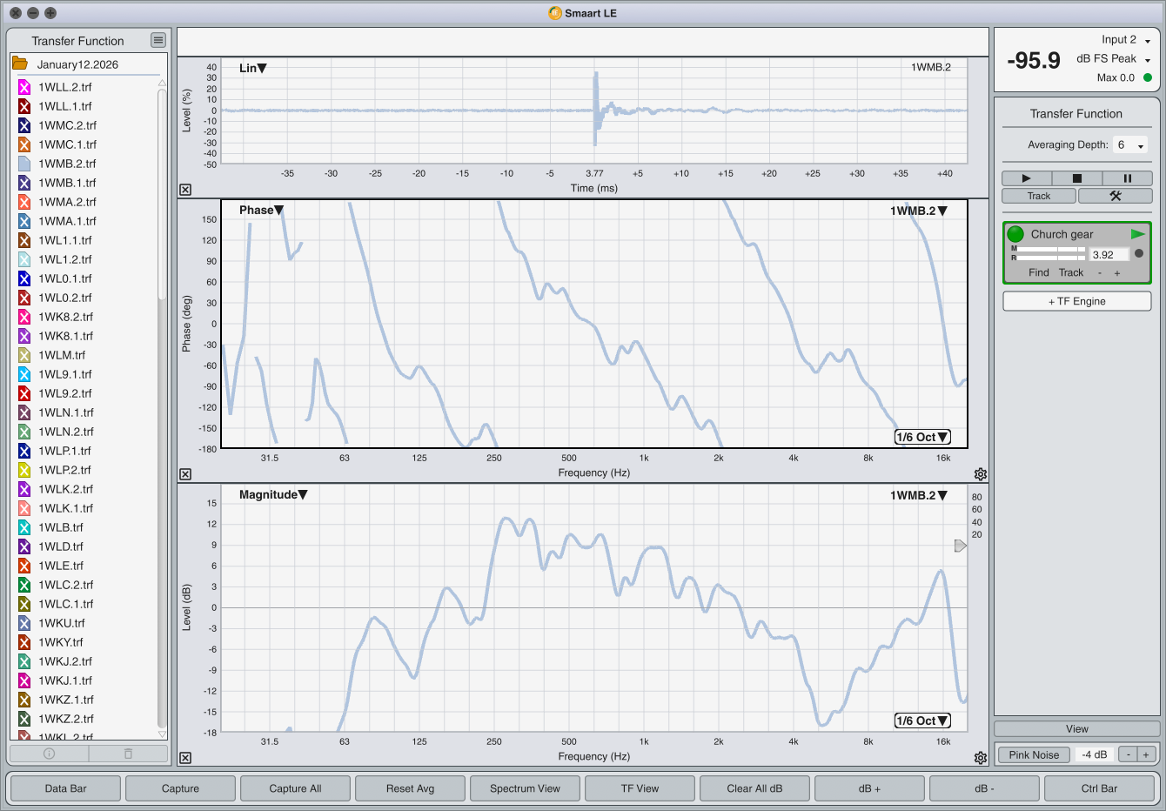Toggle the green Church gear engine indicator
The width and height of the screenshot is (1166, 811).
(1015, 234)
